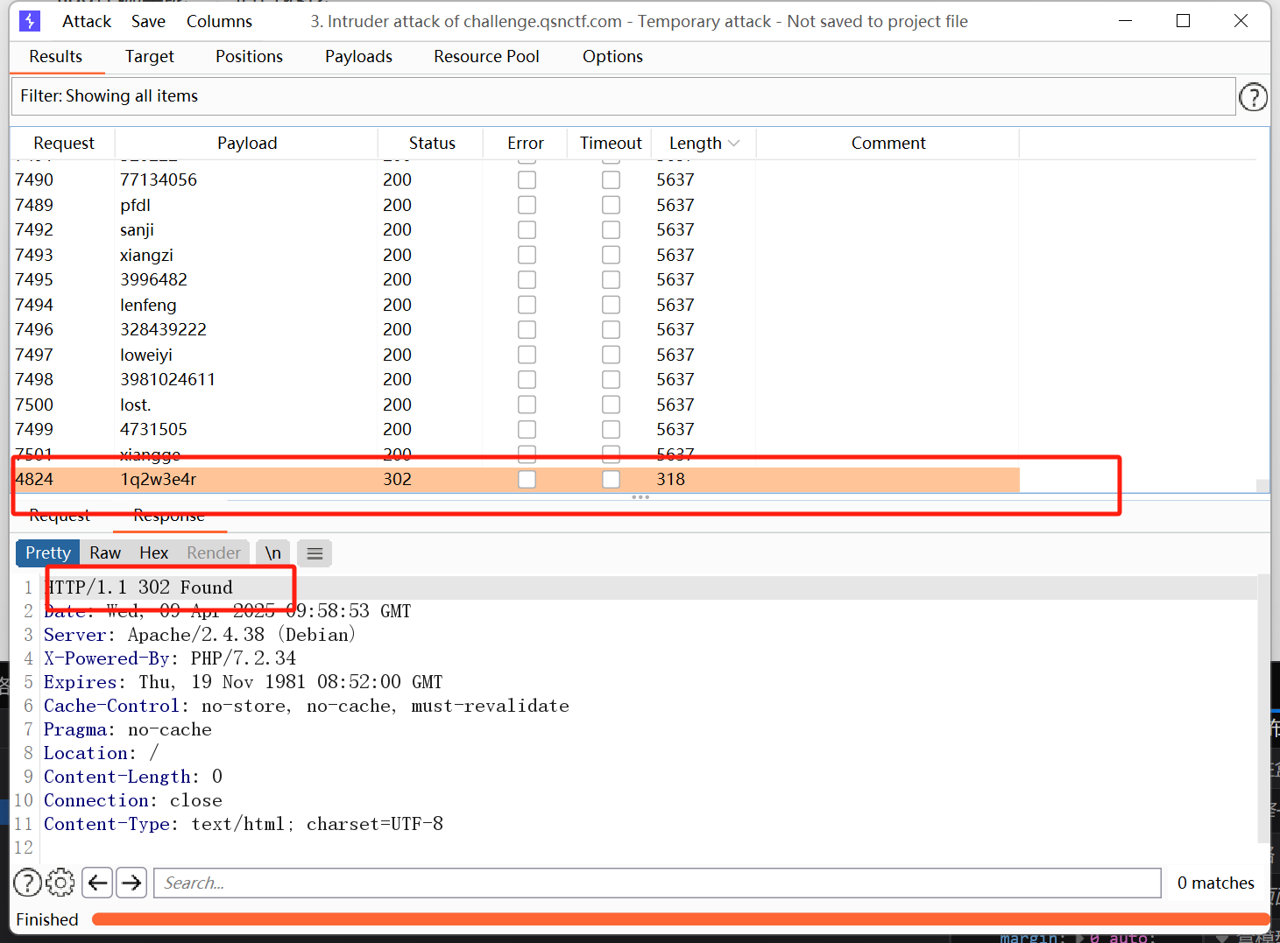1280x943 pixels.
Task: Click the Filter: Showing all items bar
Action: (x=623, y=96)
